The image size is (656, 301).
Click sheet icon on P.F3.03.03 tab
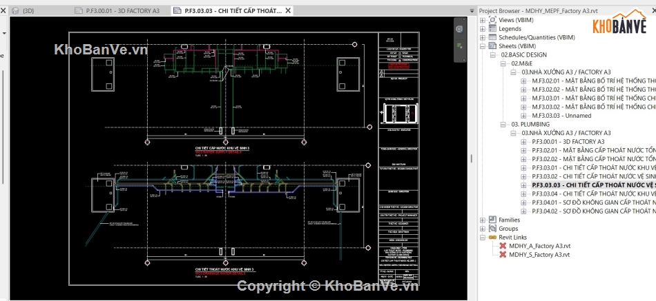[x=177, y=11]
